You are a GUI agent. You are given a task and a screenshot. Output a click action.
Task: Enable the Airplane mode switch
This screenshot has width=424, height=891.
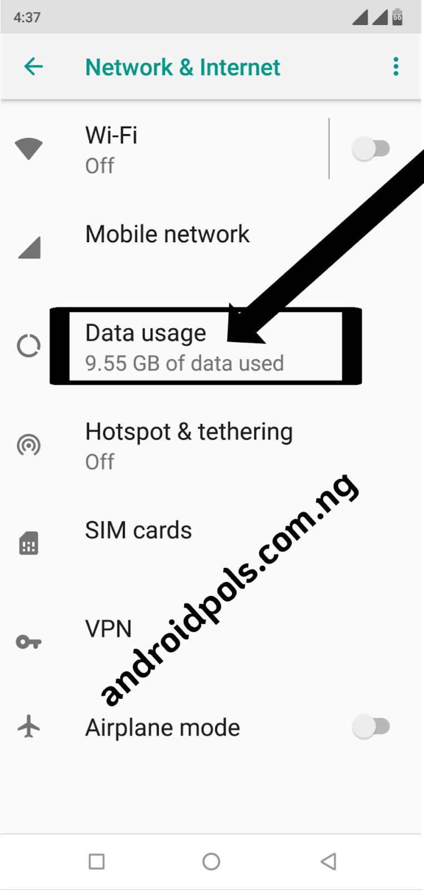371,727
